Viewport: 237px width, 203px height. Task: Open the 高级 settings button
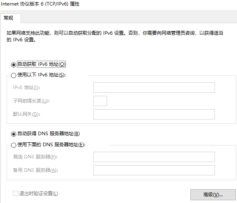pyautogui.click(x=213, y=194)
